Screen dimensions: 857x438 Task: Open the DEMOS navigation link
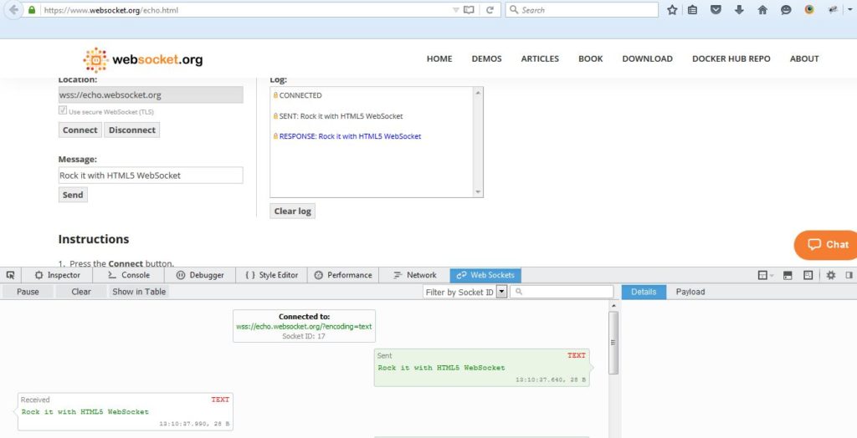click(486, 59)
